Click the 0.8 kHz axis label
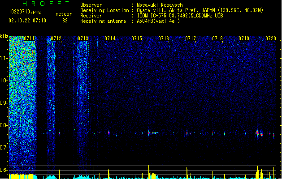Image resolution: width=282 pixels, height=179 pixels. coord(4,125)
